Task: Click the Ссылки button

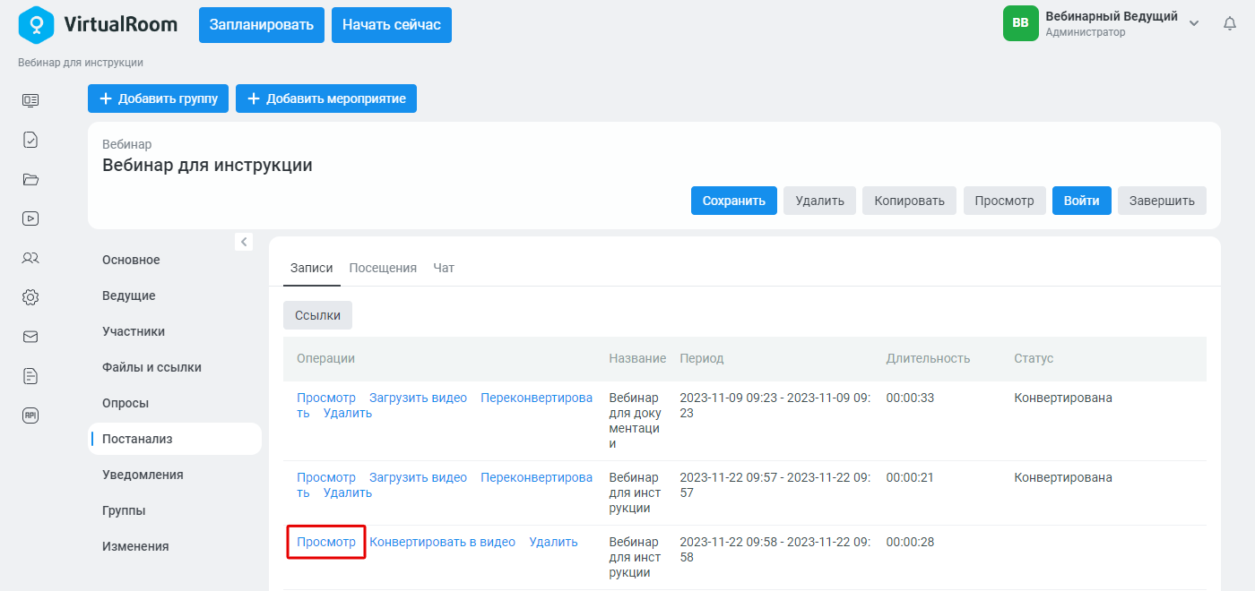Action: [x=317, y=315]
